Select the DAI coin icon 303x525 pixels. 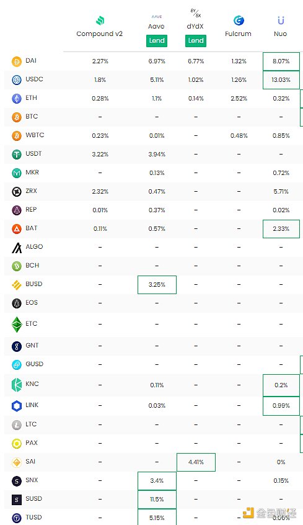(17, 61)
